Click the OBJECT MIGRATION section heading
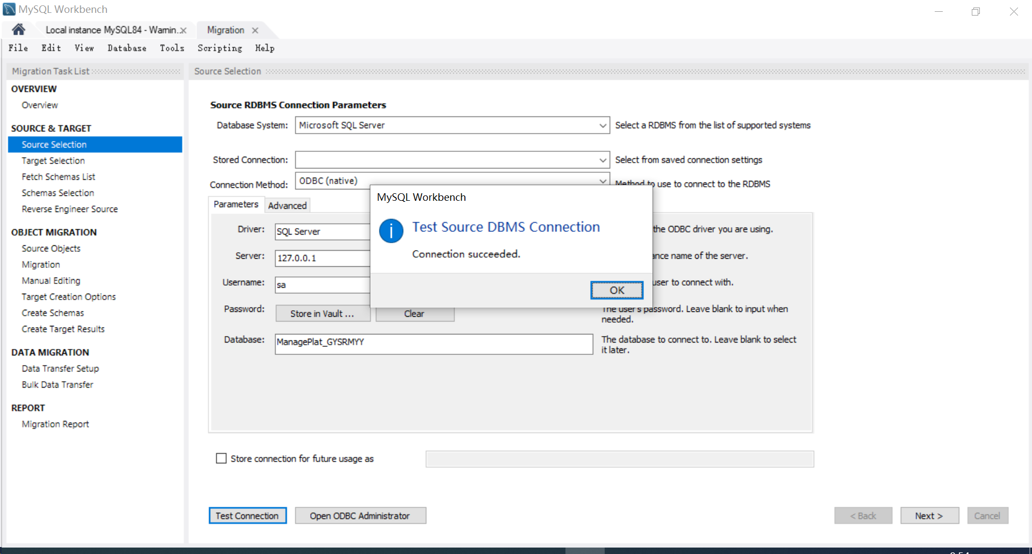Screen dimensions: 1032x554 (54, 232)
